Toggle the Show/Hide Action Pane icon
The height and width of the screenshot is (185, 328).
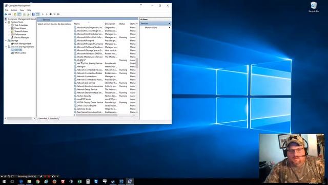(x=37, y=14)
